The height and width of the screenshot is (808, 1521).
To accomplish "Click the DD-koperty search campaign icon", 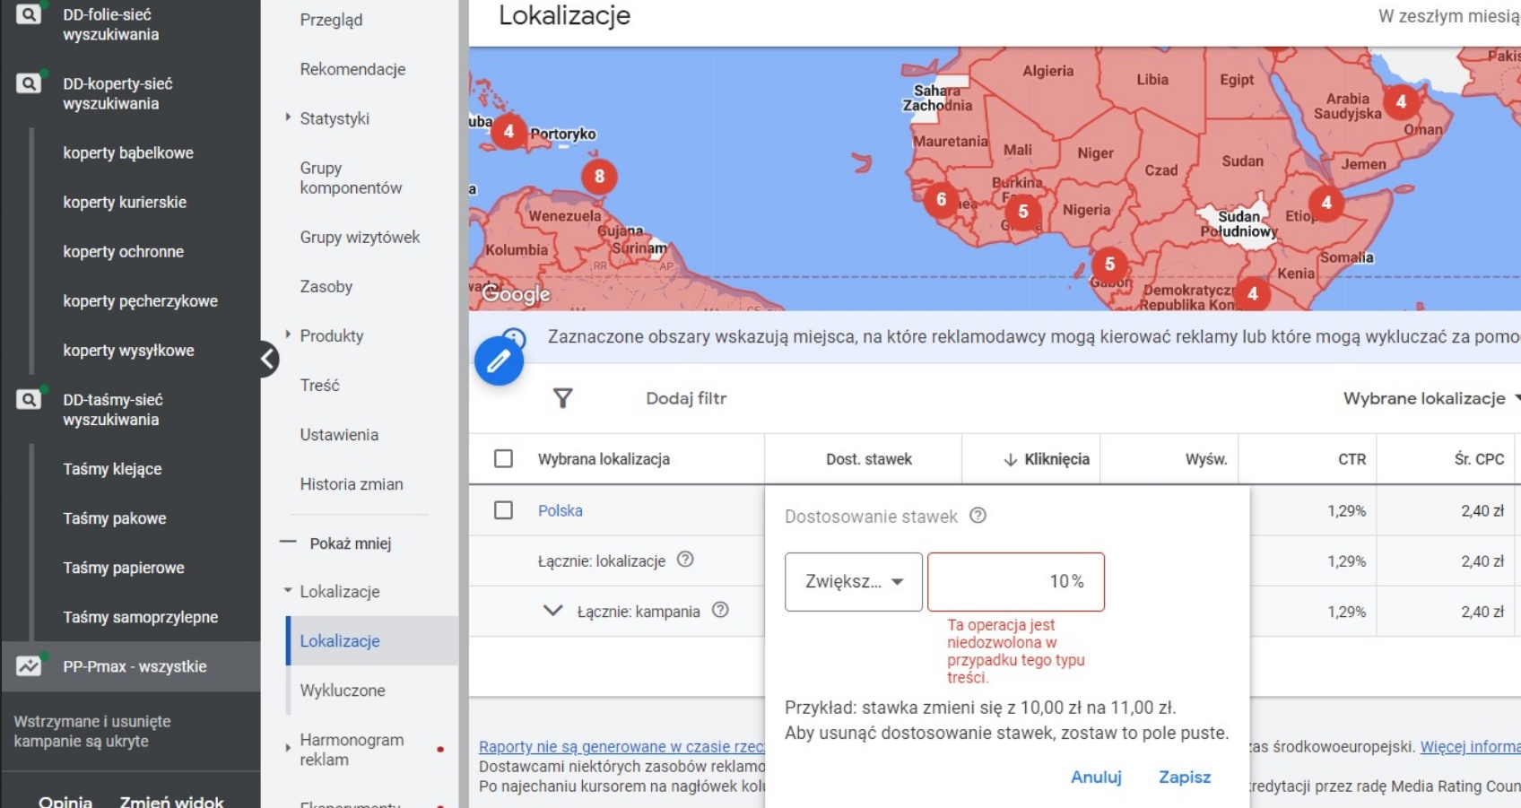I will pyautogui.click(x=29, y=84).
